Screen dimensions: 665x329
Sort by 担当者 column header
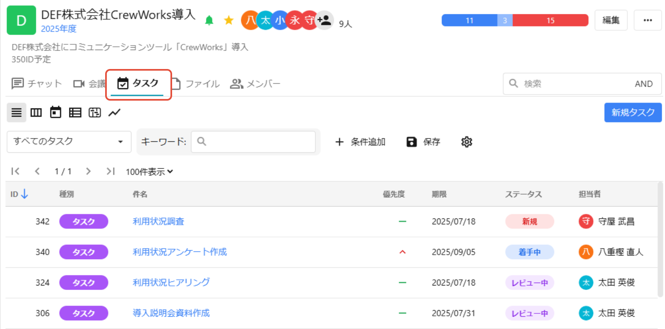590,194
